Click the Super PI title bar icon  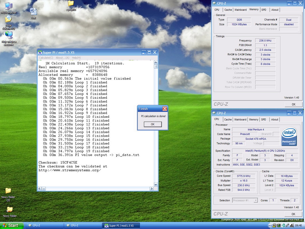click(x=40, y=52)
